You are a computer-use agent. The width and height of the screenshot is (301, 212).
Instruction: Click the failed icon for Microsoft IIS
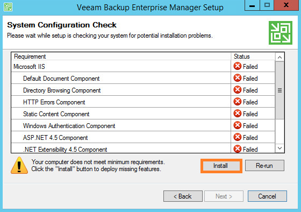coord(238,66)
